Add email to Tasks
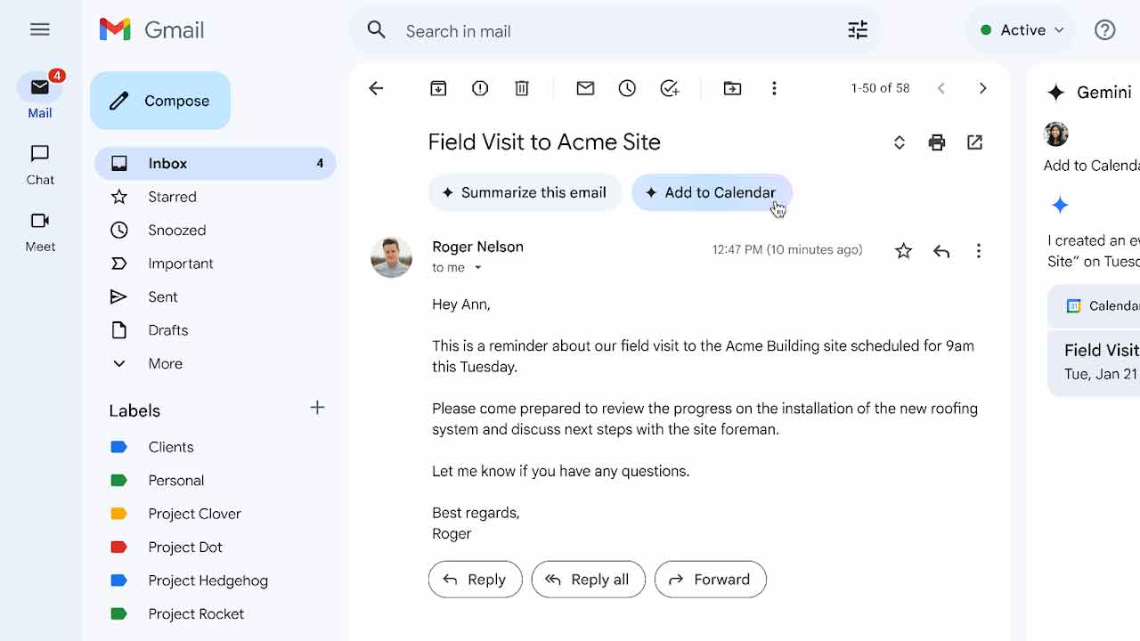This screenshot has height=641, width=1140. (x=670, y=88)
